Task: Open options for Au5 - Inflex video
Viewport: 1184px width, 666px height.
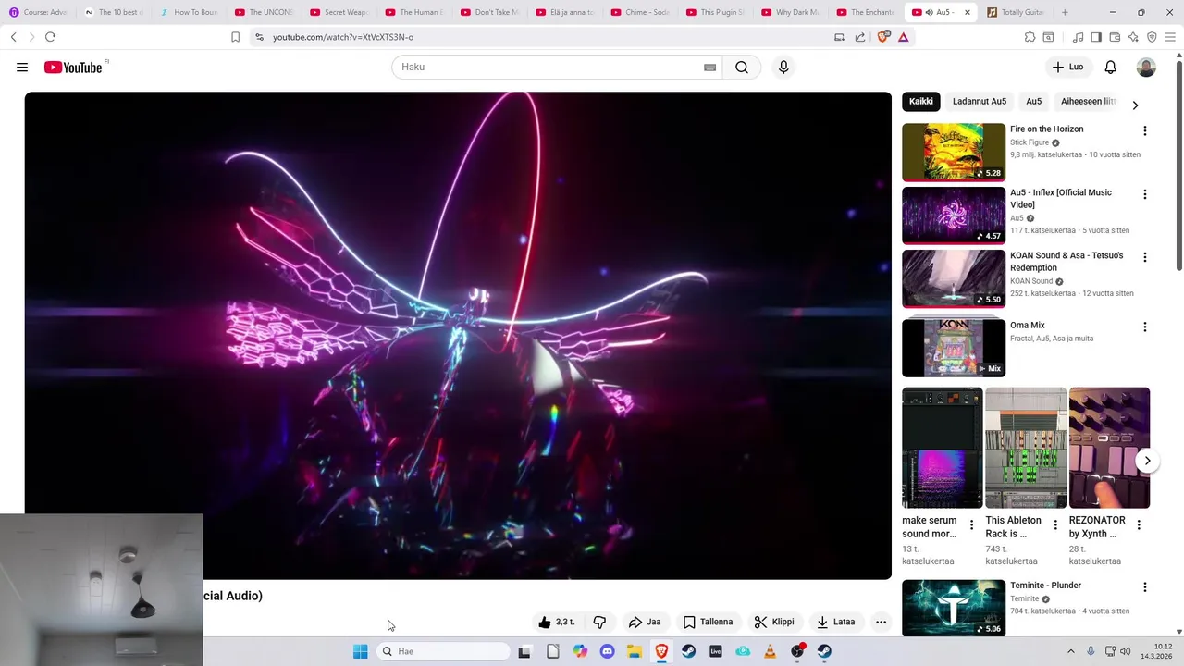Action: (x=1145, y=194)
